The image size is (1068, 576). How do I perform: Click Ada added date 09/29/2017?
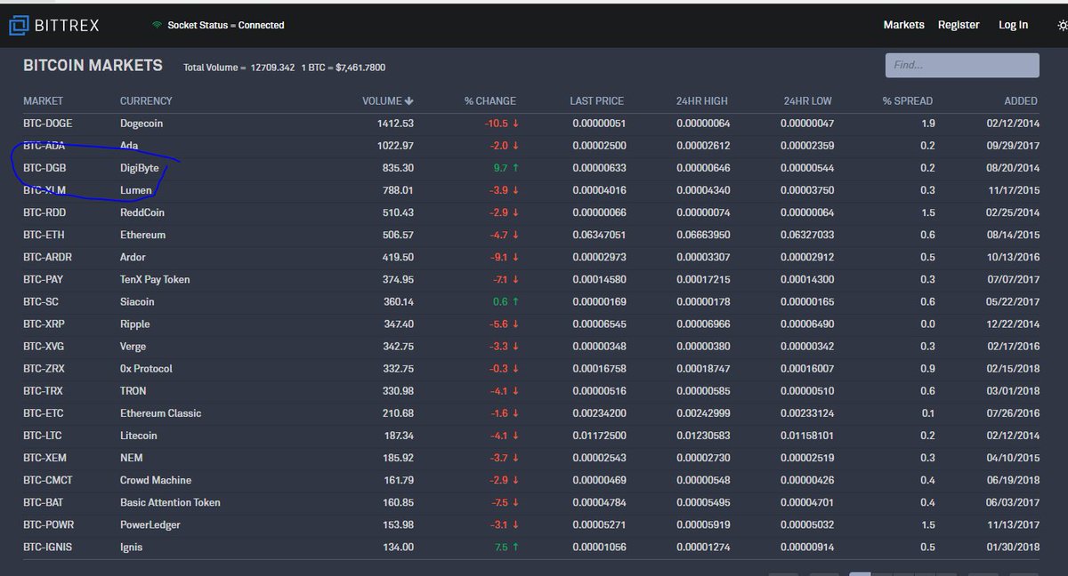[x=1011, y=146]
